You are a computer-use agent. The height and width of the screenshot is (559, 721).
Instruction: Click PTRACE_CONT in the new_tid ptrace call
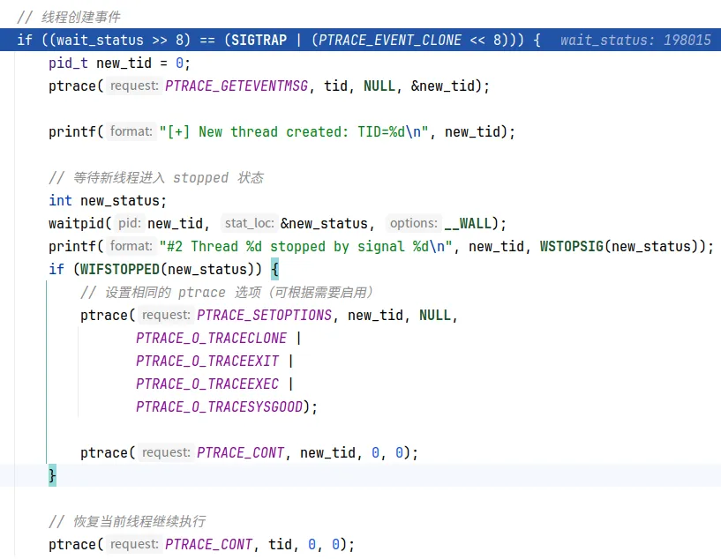tap(241, 453)
